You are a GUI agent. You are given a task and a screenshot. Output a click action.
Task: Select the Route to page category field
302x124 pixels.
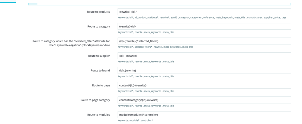coord(204,100)
